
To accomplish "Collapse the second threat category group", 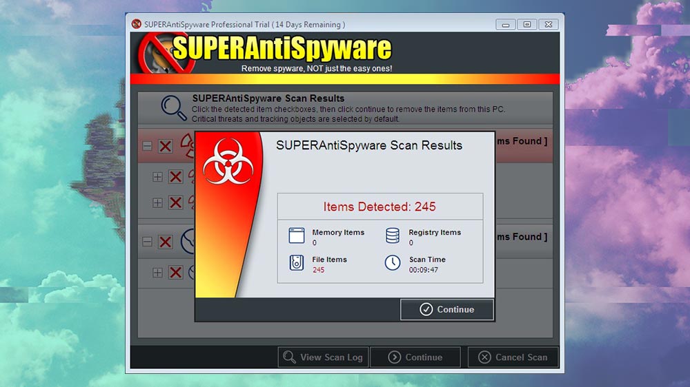I will [x=148, y=242].
